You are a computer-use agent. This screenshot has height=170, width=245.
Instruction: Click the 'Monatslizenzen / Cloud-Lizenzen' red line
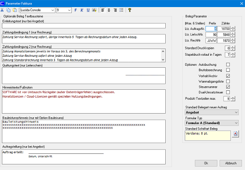(52, 96)
